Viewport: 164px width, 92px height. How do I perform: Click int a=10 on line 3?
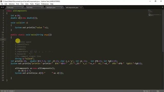15,16
